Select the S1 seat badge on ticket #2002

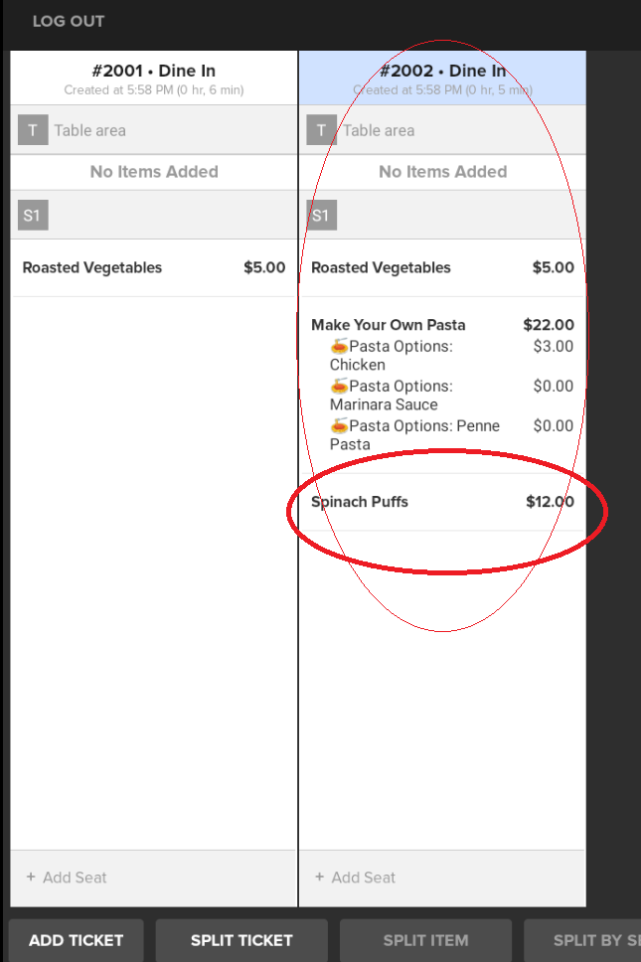321,215
